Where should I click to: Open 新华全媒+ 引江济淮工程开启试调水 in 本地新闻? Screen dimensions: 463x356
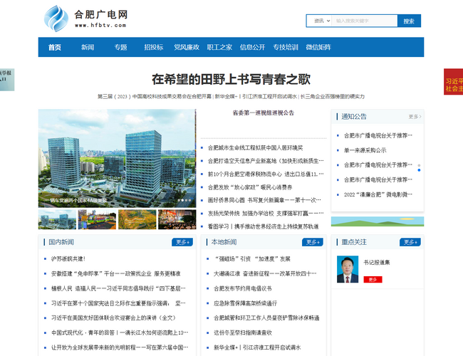257,347
